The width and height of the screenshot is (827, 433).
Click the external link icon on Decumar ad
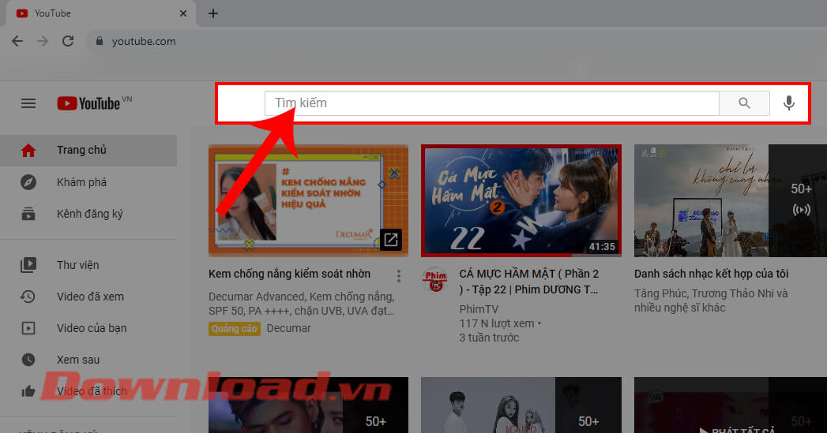tap(391, 241)
